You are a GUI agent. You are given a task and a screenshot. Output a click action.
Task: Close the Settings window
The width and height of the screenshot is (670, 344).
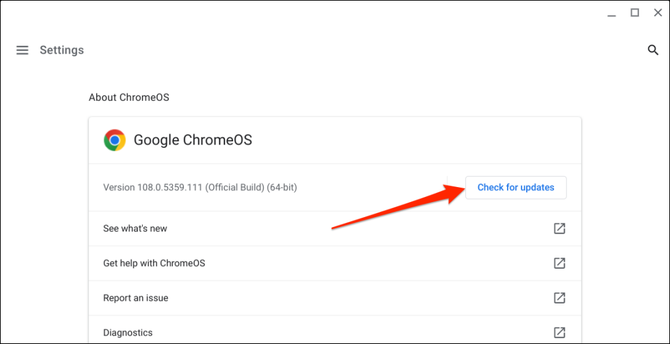coord(658,12)
